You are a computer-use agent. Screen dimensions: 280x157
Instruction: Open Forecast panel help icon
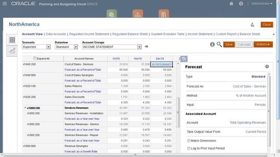267,67
